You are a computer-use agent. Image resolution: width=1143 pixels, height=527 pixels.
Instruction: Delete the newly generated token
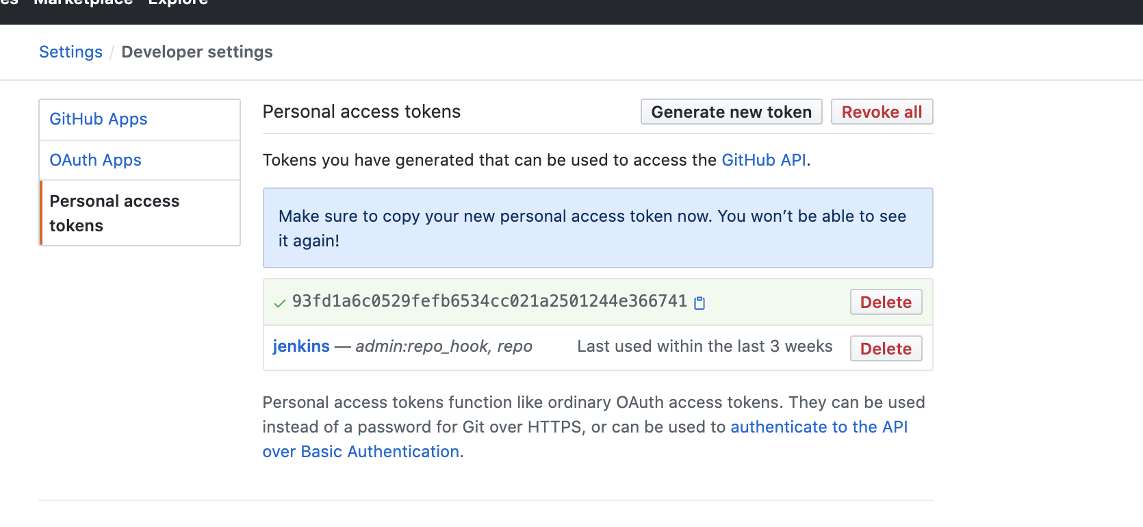pos(886,303)
